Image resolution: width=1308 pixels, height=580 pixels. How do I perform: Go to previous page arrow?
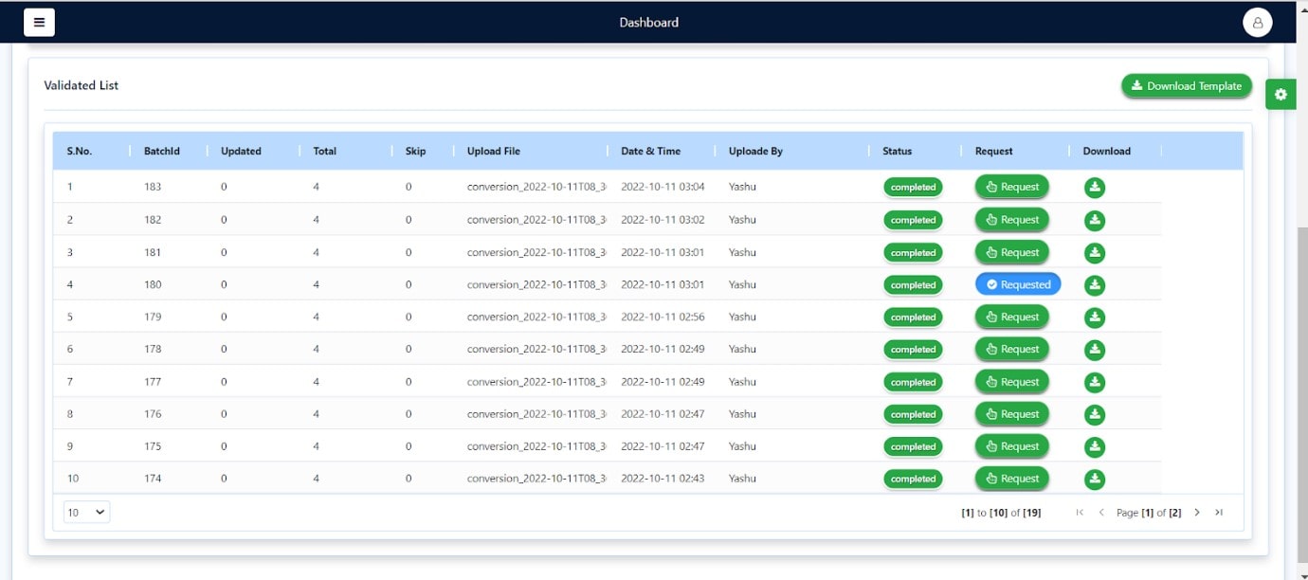(x=1101, y=513)
